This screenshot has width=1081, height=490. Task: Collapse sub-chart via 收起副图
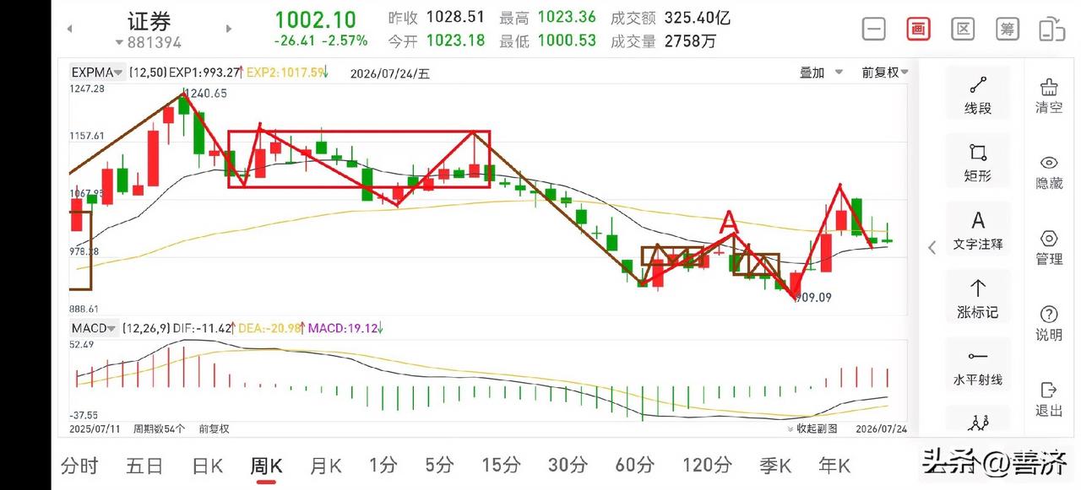[x=812, y=428]
